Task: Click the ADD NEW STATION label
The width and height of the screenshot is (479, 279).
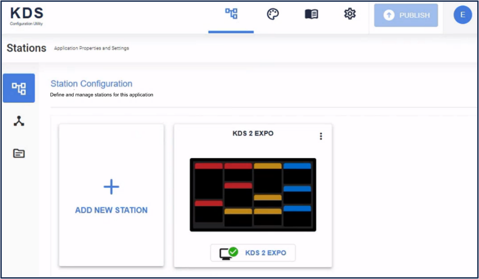Action: pos(111,210)
